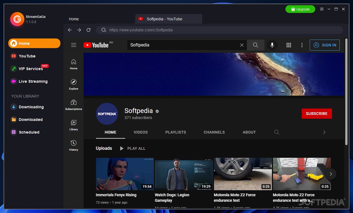Open YouTube guide hamburger menu
This screenshot has width=353, height=213.
pos(74,45)
